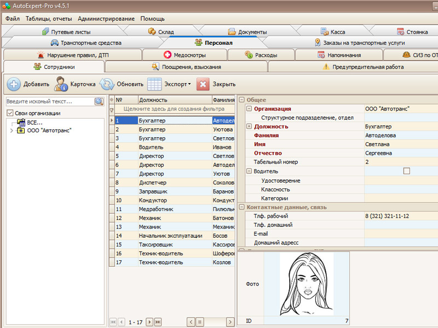Click the grid's horizontal scroll left arrow
The image size is (438, 328).
point(191,322)
